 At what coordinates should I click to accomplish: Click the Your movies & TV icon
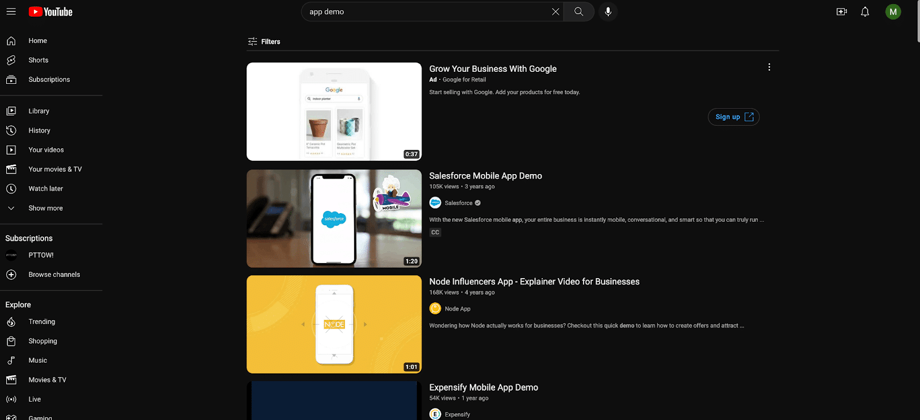pyautogui.click(x=11, y=169)
